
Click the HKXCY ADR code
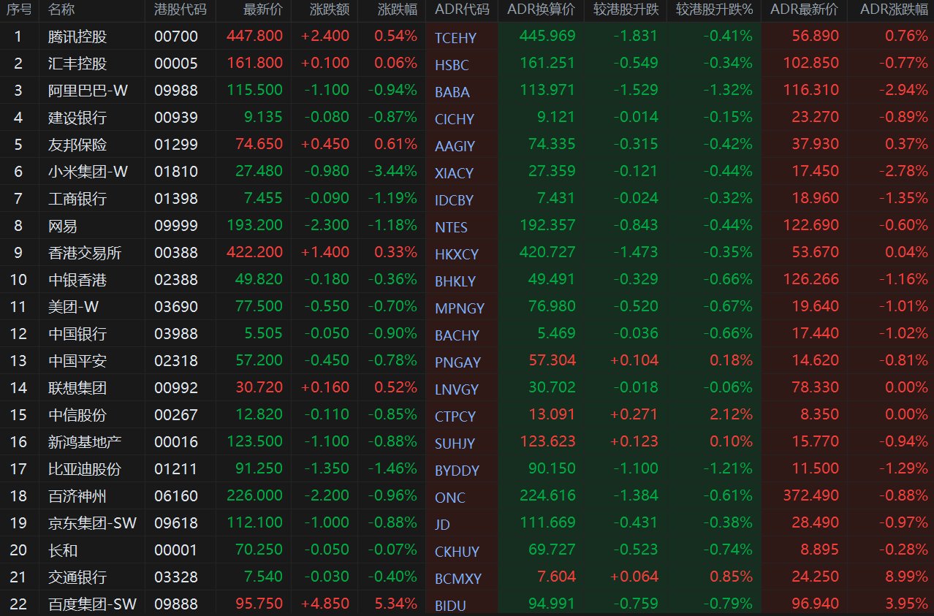click(x=457, y=254)
